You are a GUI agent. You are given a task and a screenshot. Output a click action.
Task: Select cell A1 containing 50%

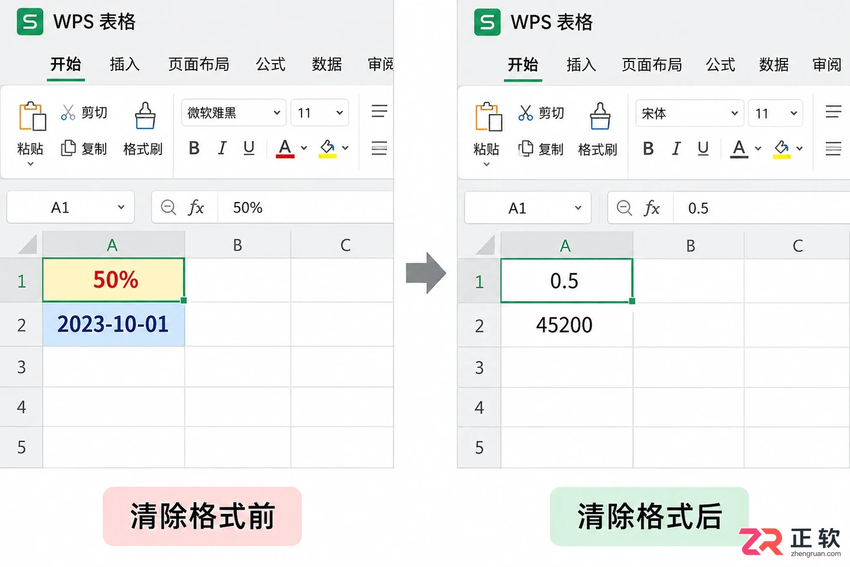click(113, 280)
